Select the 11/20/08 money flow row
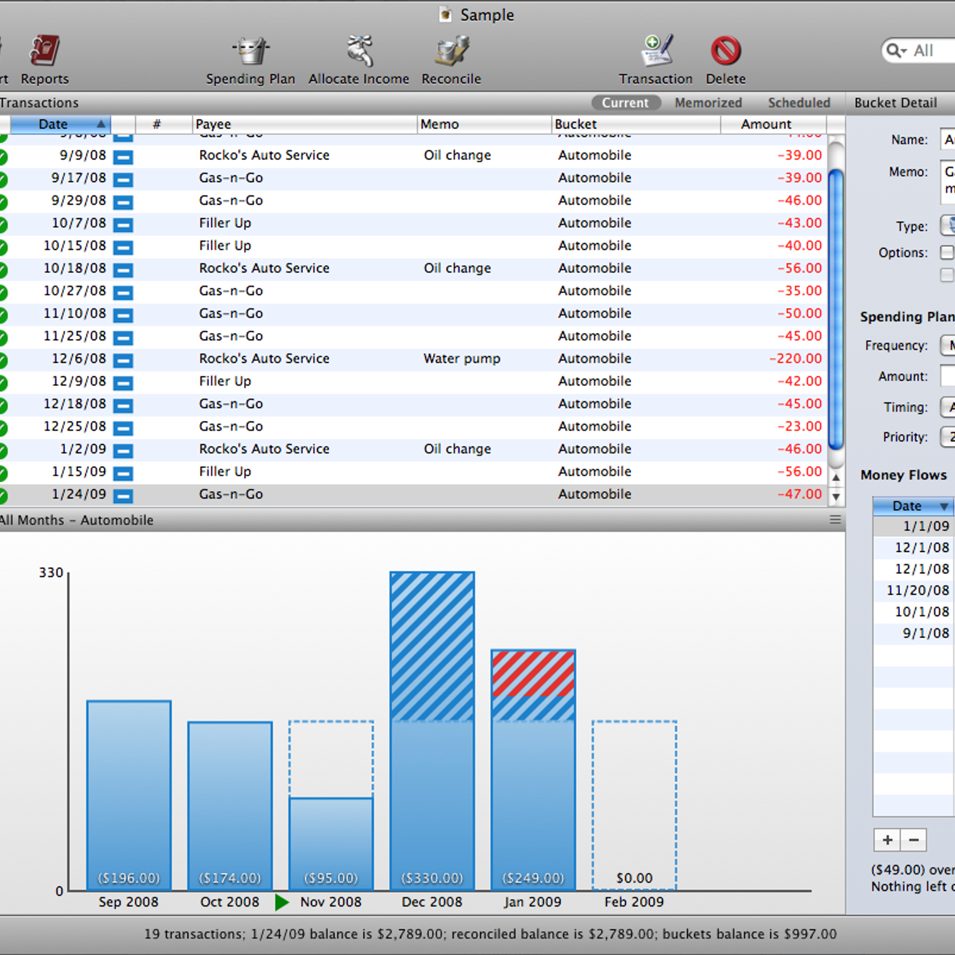The image size is (955, 955). point(913,590)
